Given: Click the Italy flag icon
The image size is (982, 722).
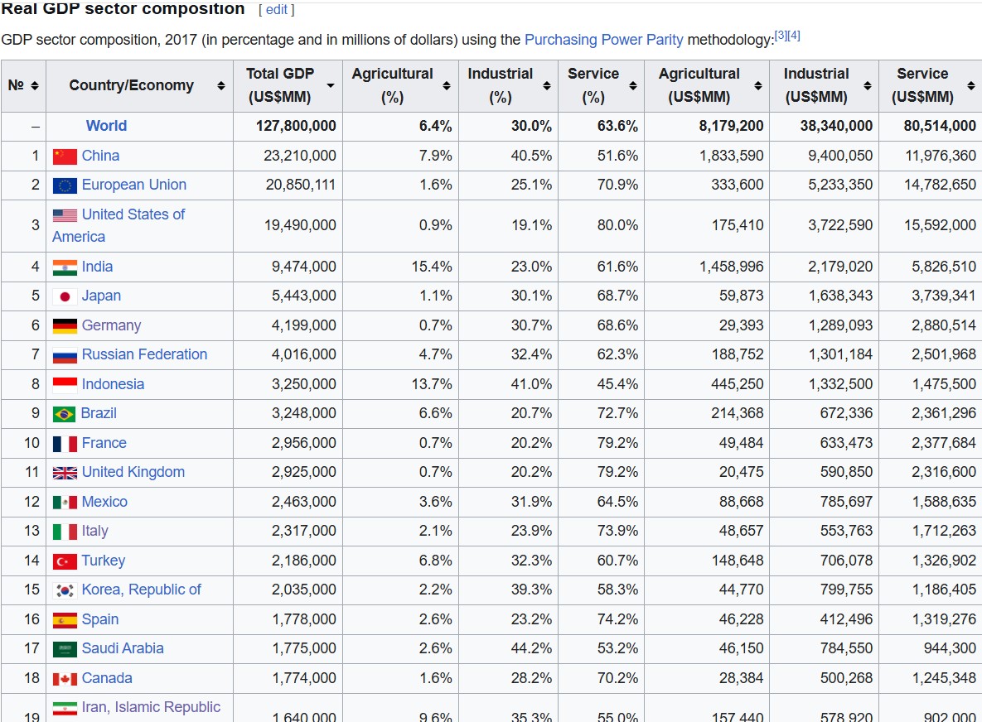Looking at the screenshot, I should [65, 532].
